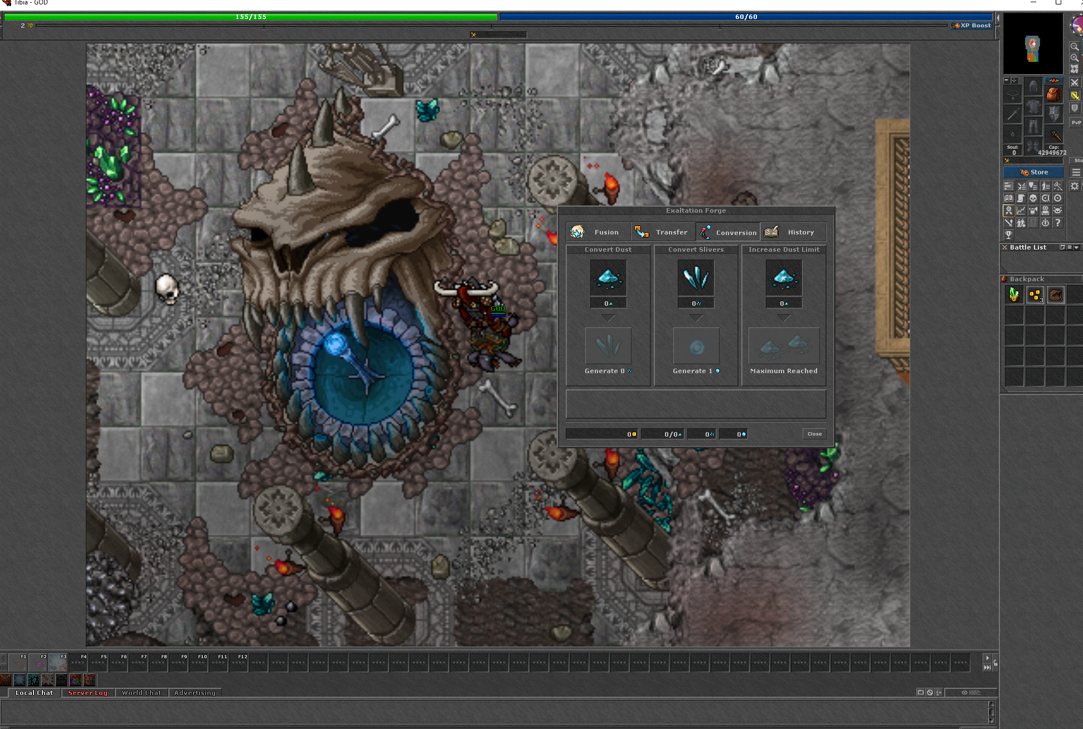
Task: Minimize the inventory panel with minus button
Action: coord(1007,80)
